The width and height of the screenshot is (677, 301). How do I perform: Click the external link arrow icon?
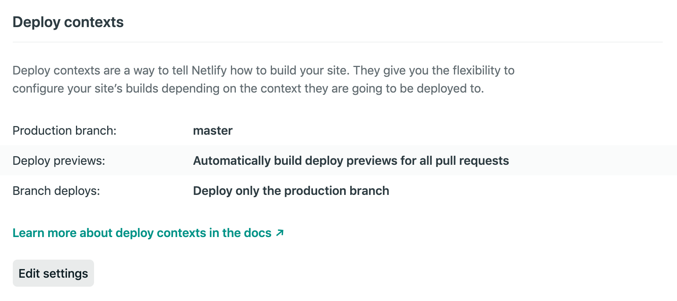(x=279, y=233)
